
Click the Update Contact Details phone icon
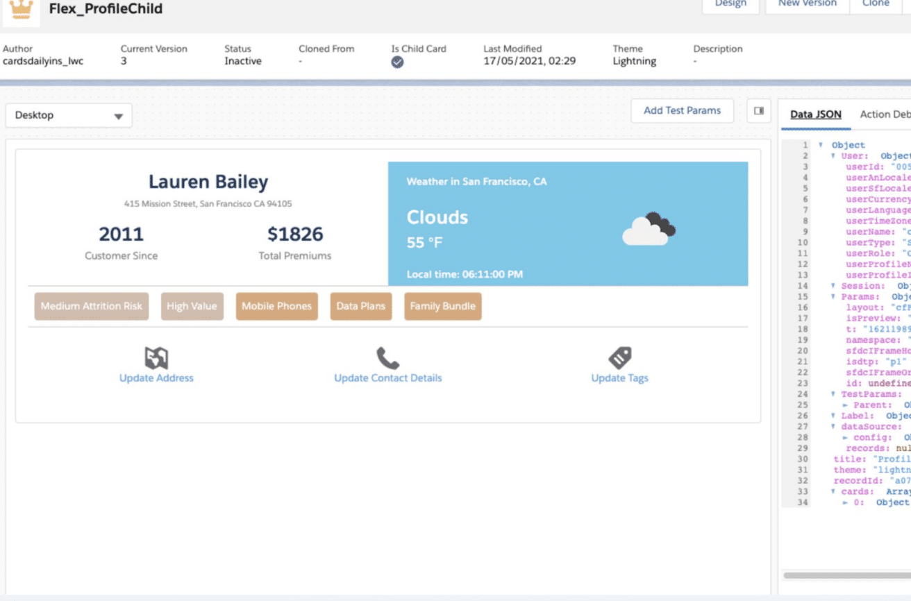pyautogui.click(x=387, y=358)
